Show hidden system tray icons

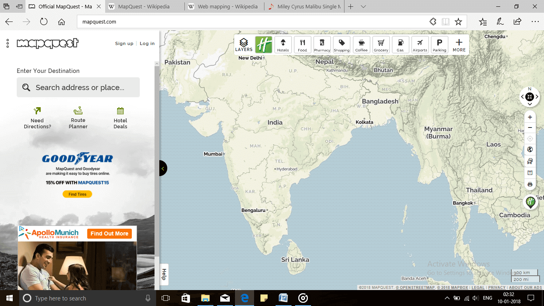[447, 298]
